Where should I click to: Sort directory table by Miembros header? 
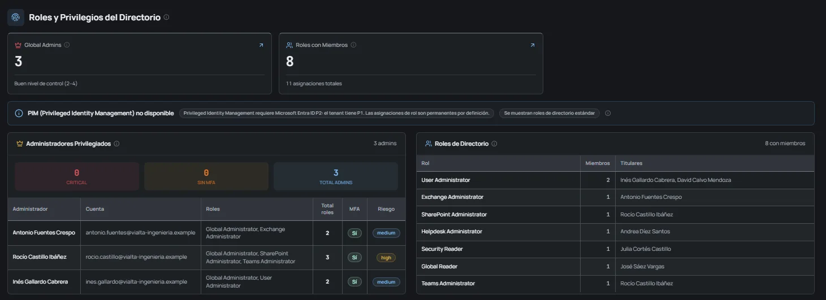[x=598, y=163]
